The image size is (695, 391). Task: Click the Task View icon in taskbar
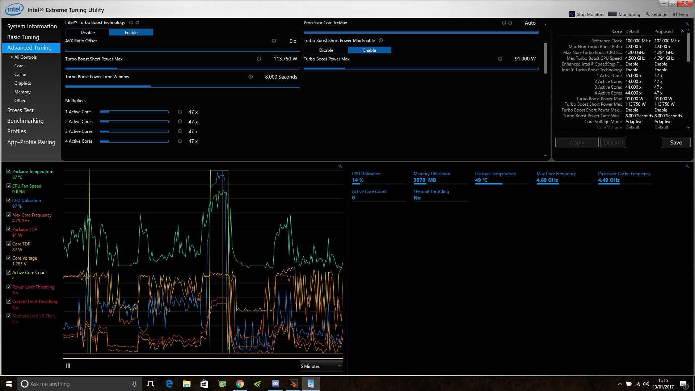click(x=151, y=384)
